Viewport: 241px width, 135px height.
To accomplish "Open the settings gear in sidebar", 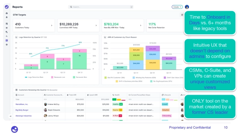I will tap(7, 45).
